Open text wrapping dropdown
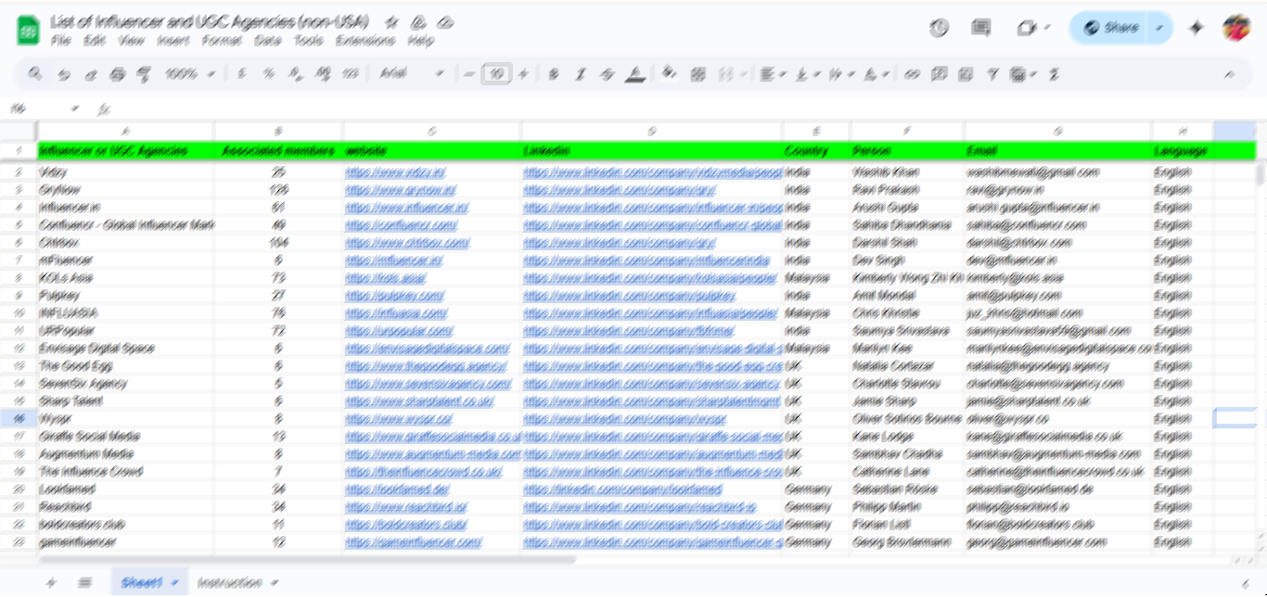Image resolution: width=1267 pixels, height=597 pixels. [x=840, y=74]
